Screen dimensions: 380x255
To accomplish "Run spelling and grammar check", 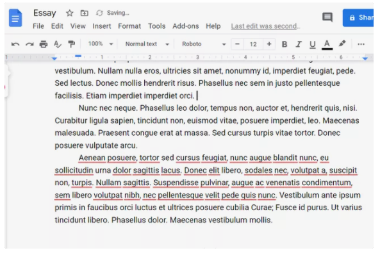I will tap(58, 44).
